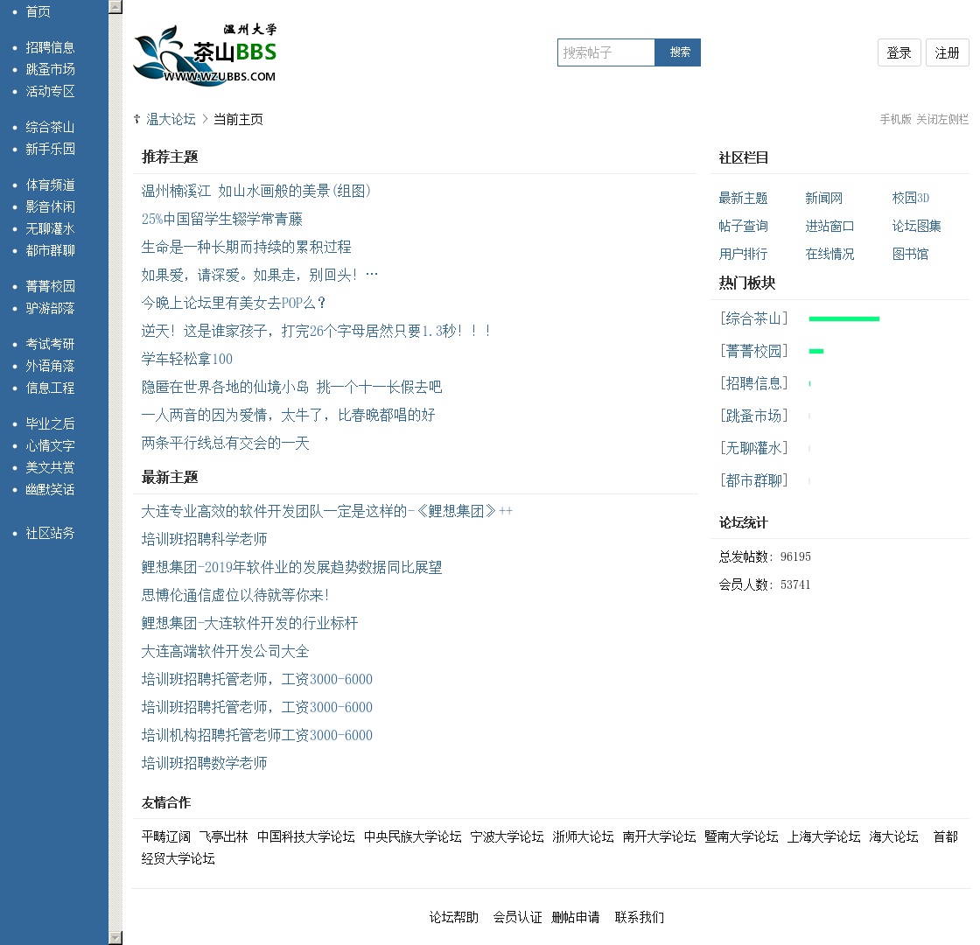Open 综合茶山 in the left sidebar
Image resolution: width=980 pixels, height=945 pixels.
50,128
